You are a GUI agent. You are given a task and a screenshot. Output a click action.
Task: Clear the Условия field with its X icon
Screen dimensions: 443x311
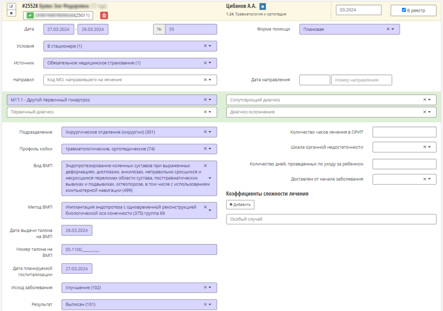tap(205, 46)
